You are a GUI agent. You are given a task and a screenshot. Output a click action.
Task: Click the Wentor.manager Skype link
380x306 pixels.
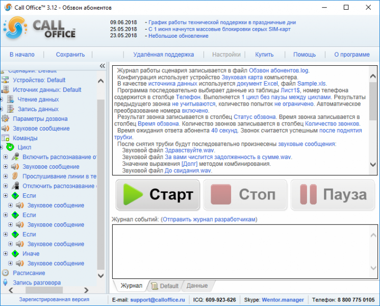pos(283,300)
